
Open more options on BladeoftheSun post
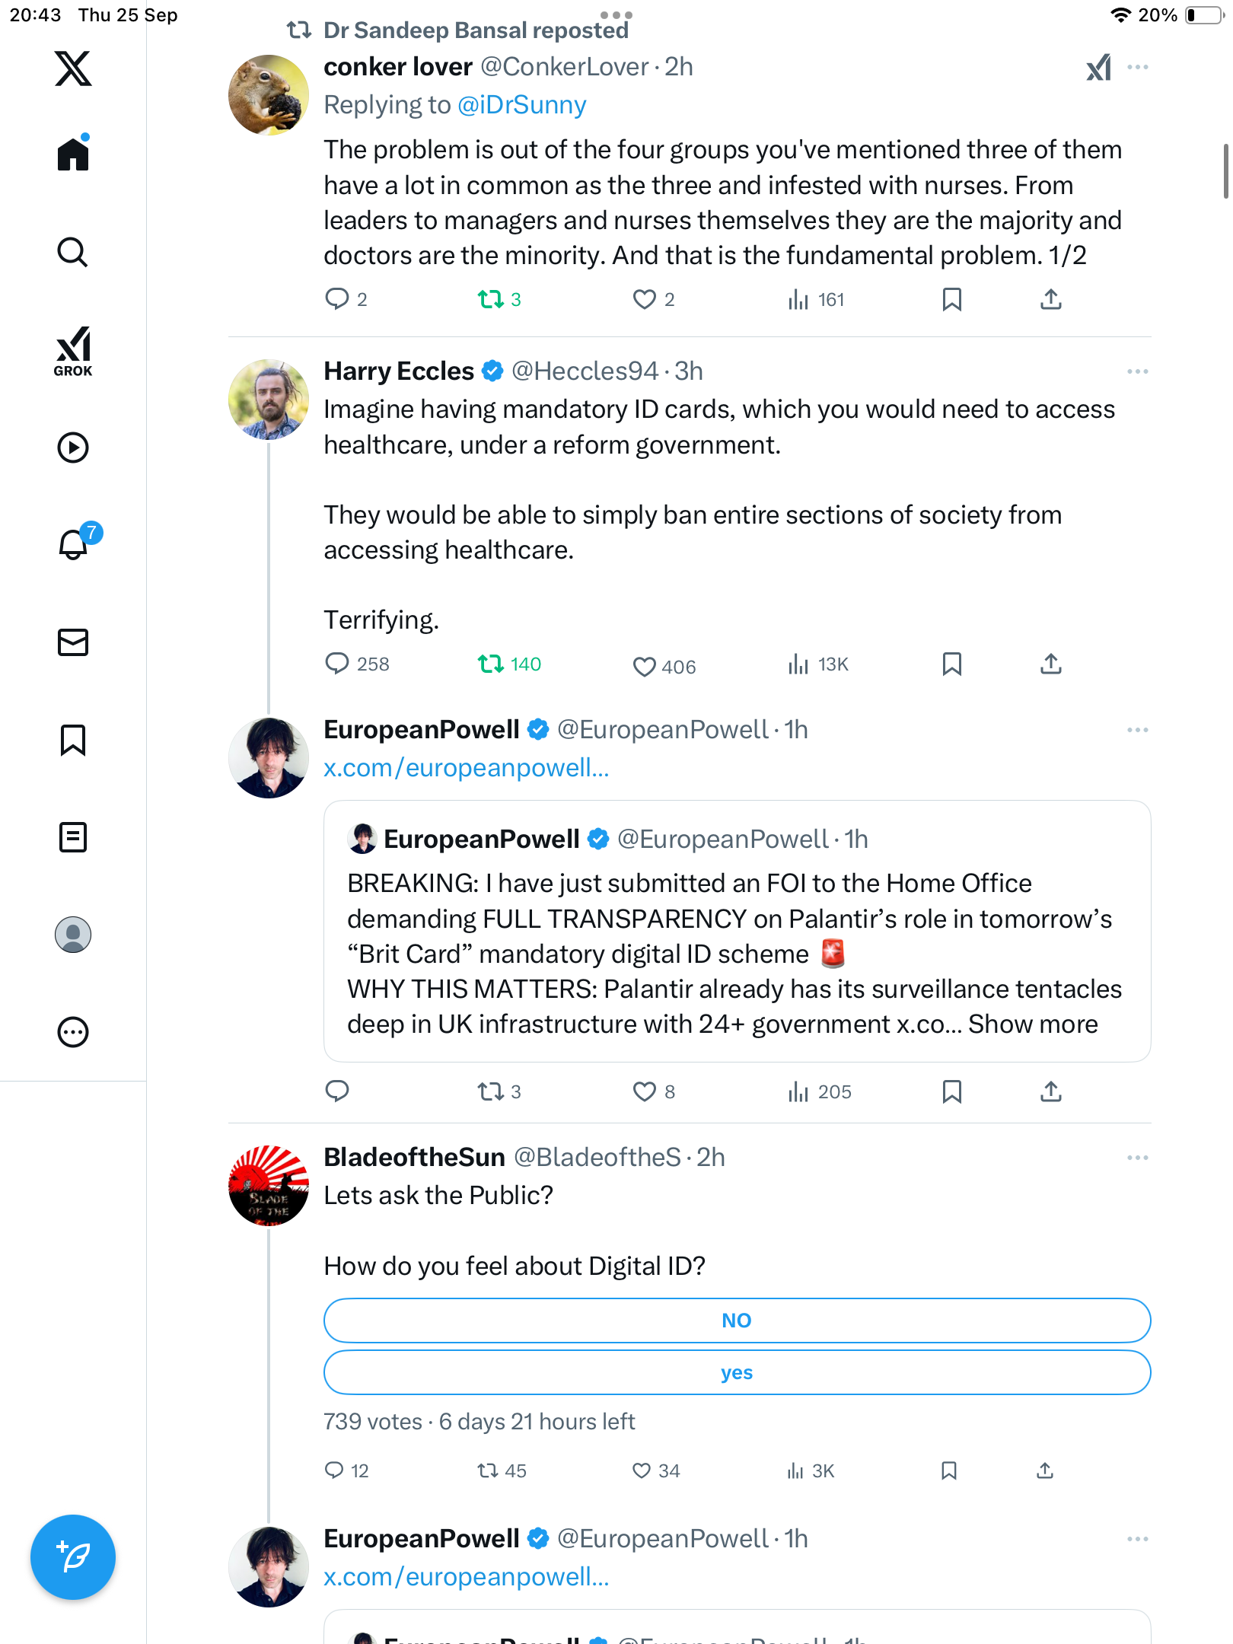[1137, 1158]
